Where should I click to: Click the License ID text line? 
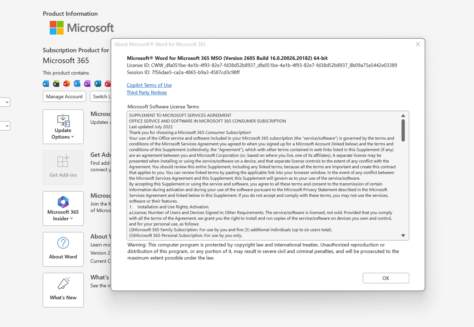262,65
